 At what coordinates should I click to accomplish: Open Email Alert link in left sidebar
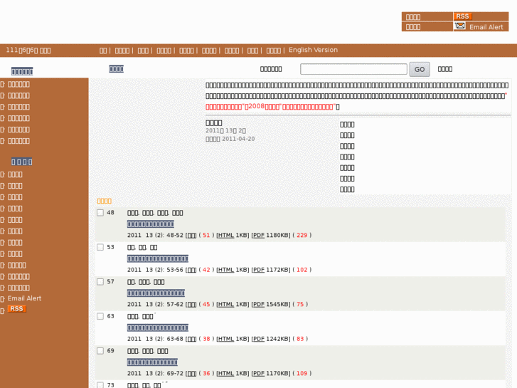click(24, 298)
